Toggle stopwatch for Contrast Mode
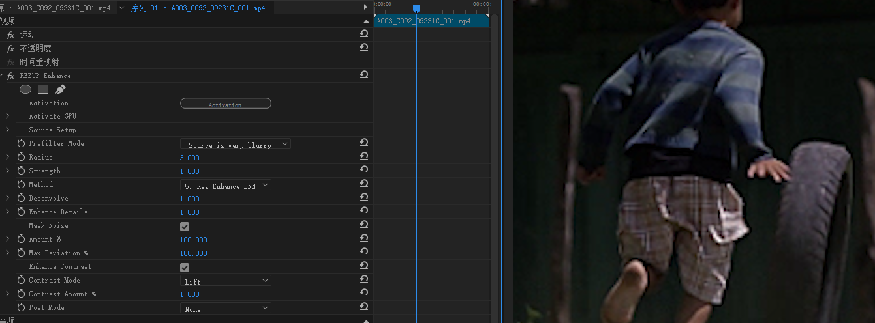875x323 pixels. point(21,280)
